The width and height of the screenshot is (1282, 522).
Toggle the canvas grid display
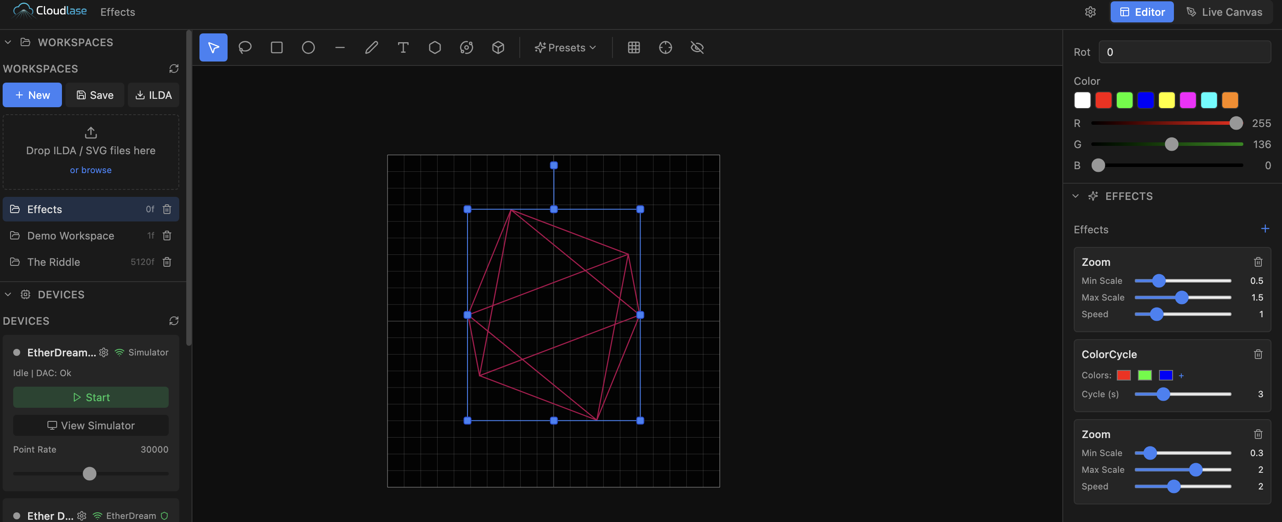coord(634,47)
